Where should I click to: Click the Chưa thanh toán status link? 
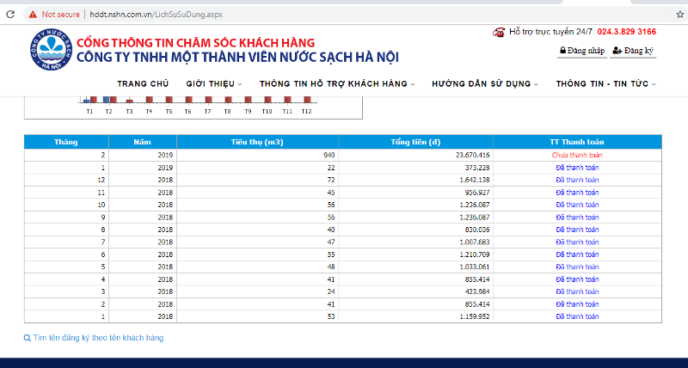pyautogui.click(x=577, y=155)
